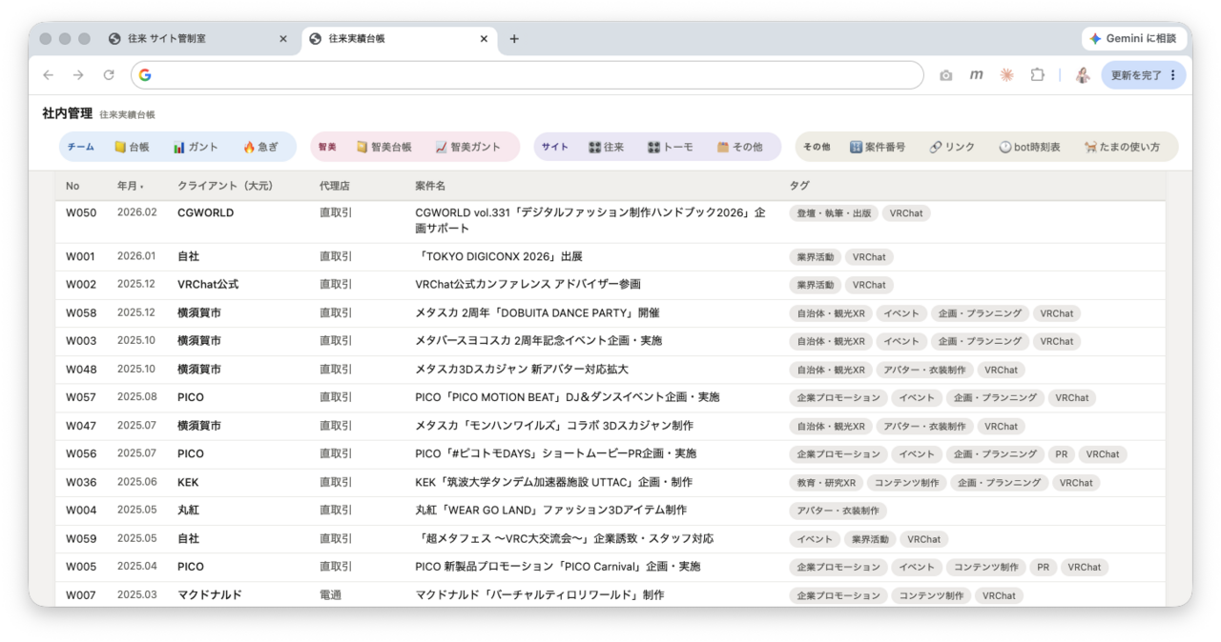Screen dimensions: 1221x642
Task: Open VRChat公式カンファレンス アドバイザー参画 project
Action: pyautogui.click(x=528, y=285)
